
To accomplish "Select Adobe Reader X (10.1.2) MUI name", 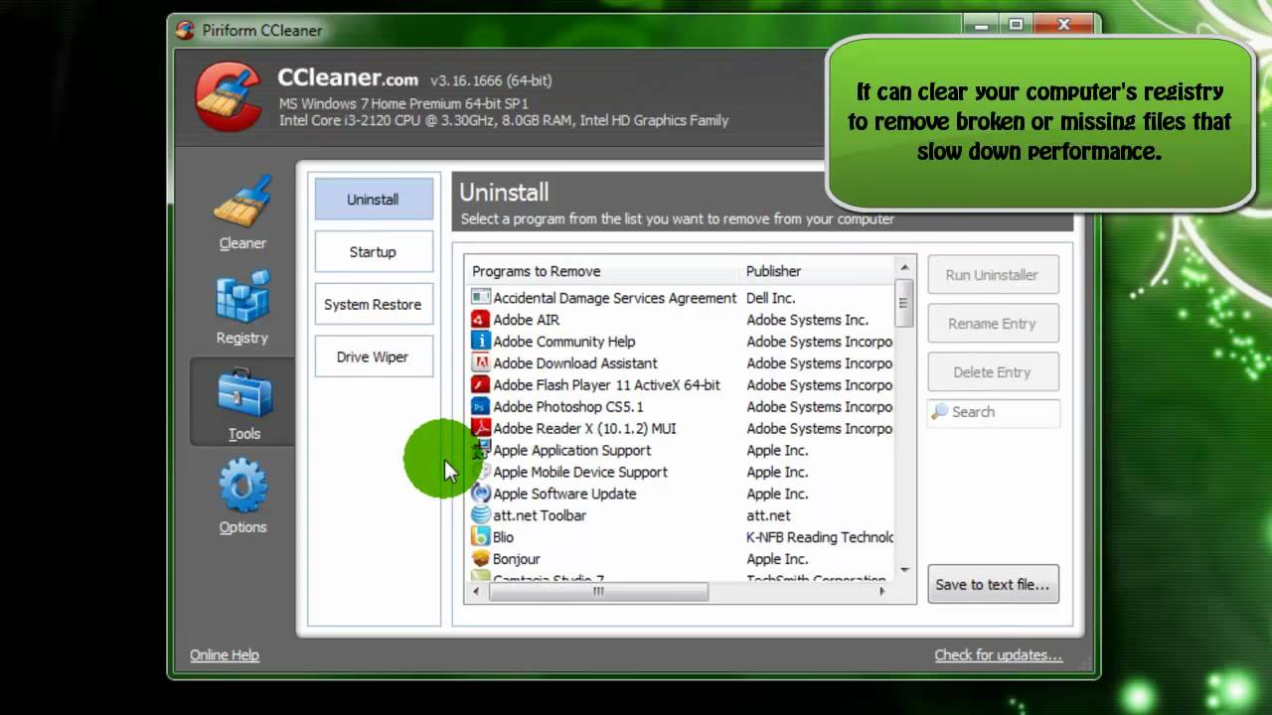I will [x=584, y=429].
